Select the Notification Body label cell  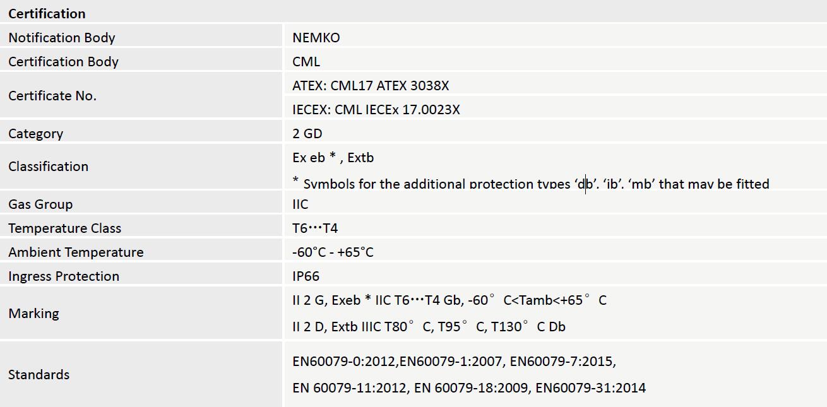coord(62,37)
